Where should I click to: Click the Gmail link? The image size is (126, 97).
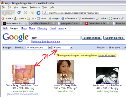(53, 28)
